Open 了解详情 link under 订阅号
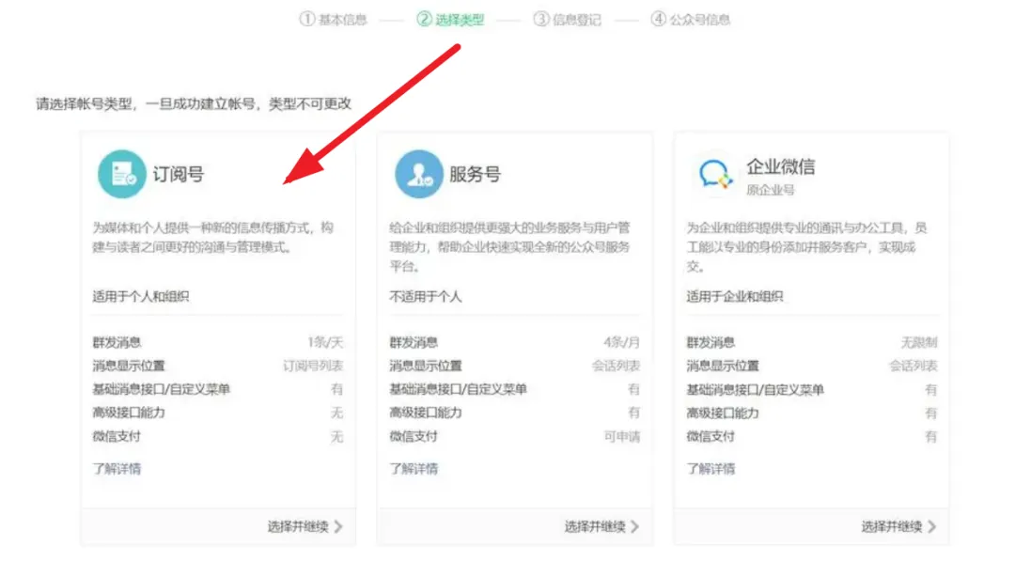The height and width of the screenshot is (578, 1015). 117,469
